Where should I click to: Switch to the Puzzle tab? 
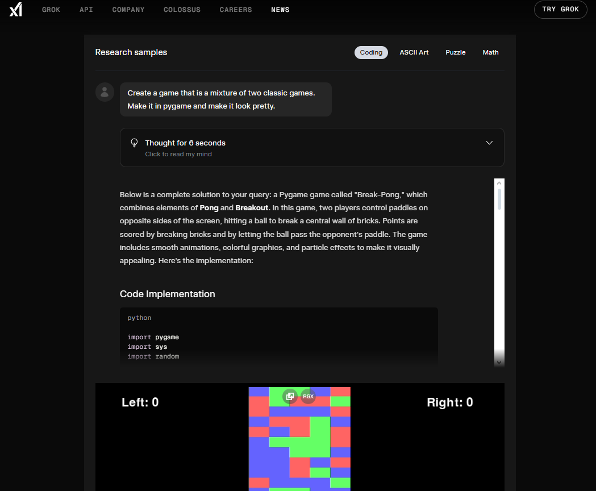tap(455, 52)
